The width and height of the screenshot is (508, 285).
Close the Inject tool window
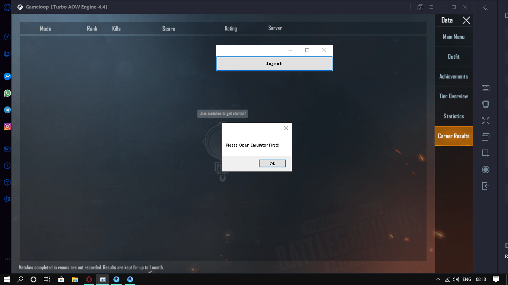coord(324,50)
